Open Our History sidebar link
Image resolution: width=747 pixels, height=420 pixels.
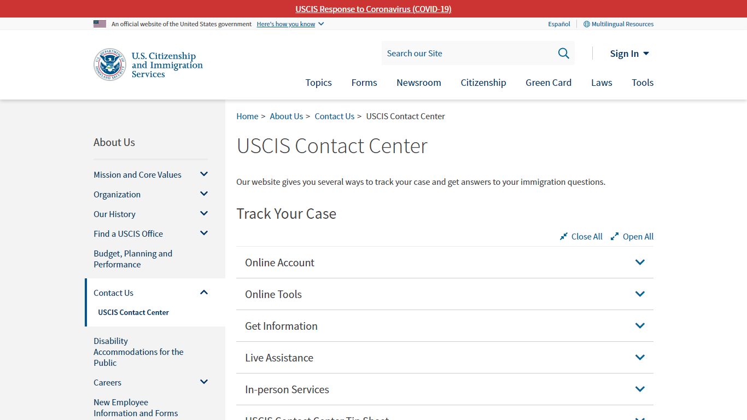pos(114,214)
